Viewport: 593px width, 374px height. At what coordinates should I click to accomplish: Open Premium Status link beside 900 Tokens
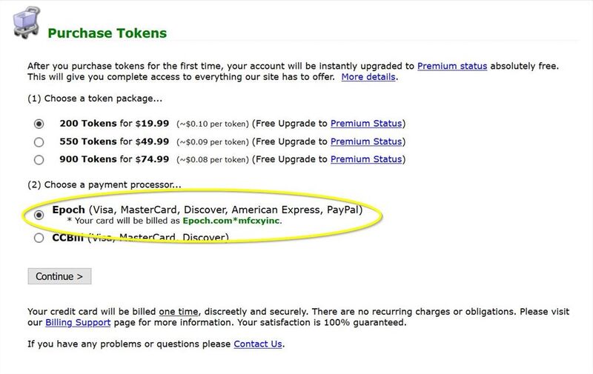point(366,159)
